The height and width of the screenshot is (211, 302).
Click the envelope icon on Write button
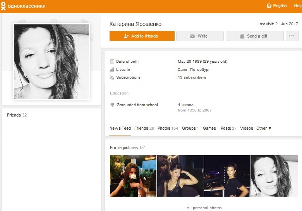click(x=192, y=36)
